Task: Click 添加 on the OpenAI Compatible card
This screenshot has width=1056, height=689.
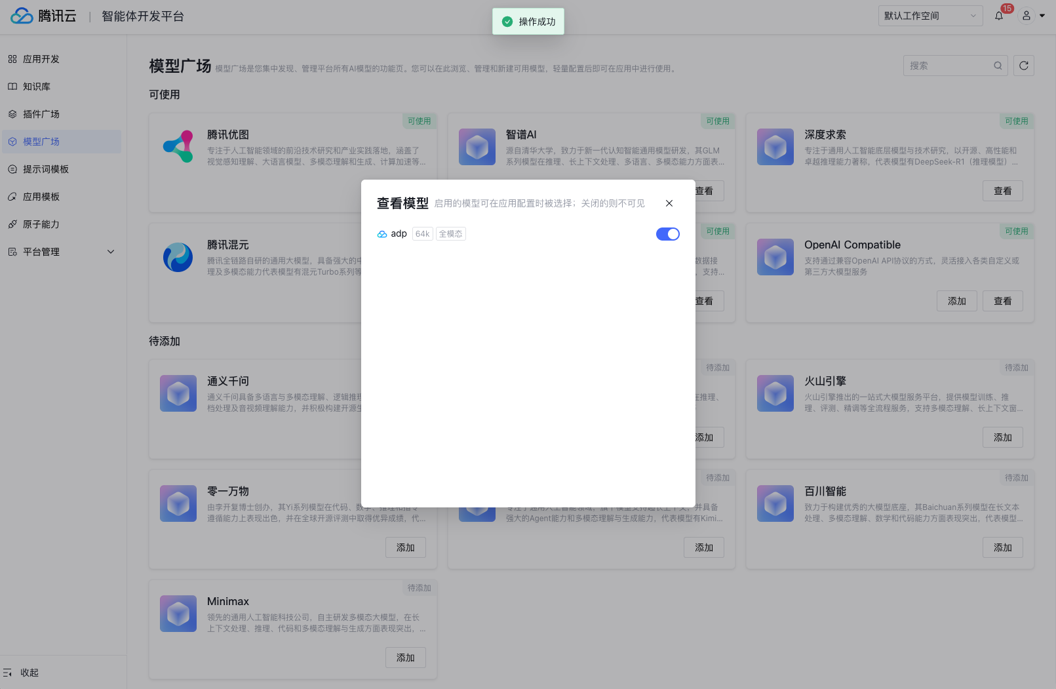Action: pos(957,301)
